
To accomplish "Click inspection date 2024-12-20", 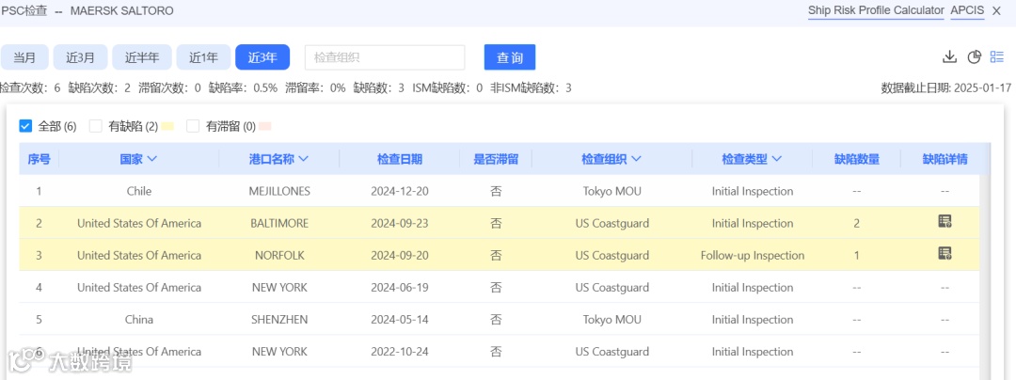I will (400, 191).
